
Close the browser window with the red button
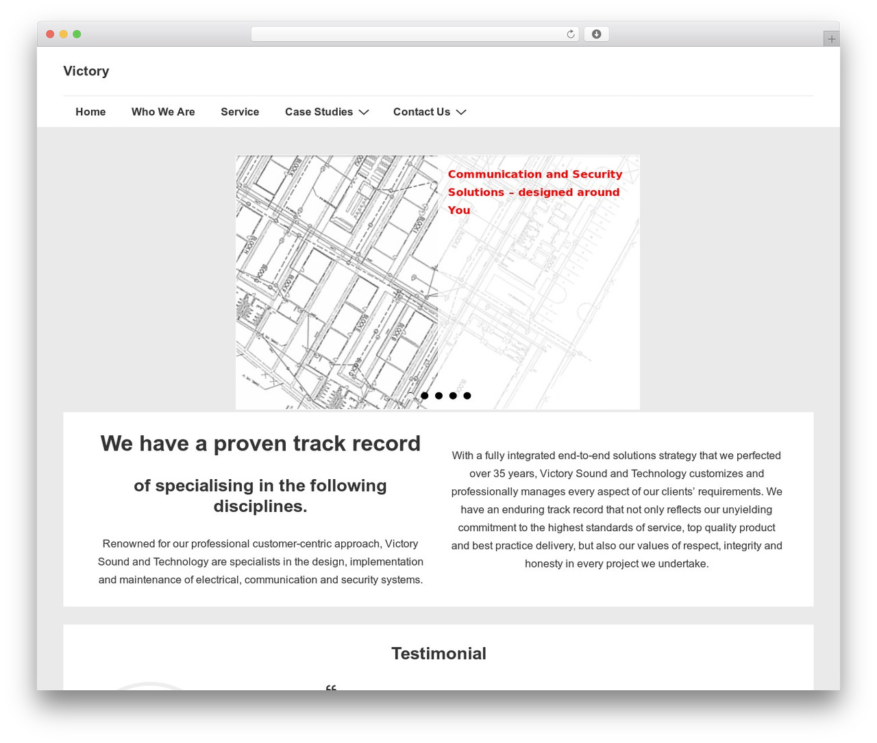(50, 34)
